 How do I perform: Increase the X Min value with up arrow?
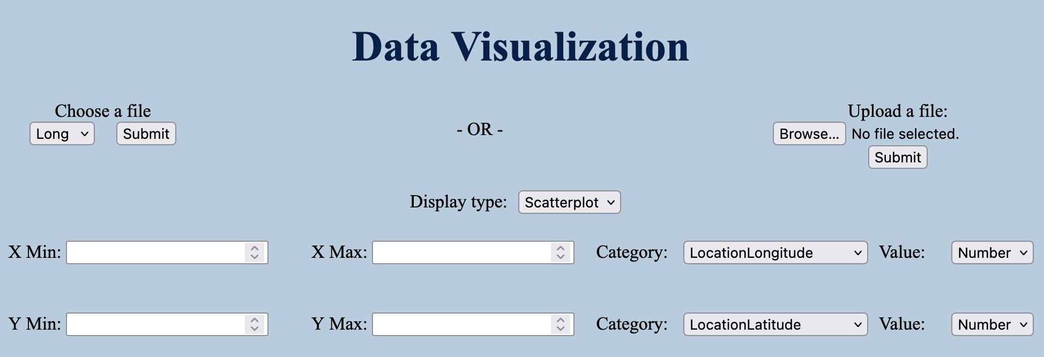pyautogui.click(x=255, y=248)
